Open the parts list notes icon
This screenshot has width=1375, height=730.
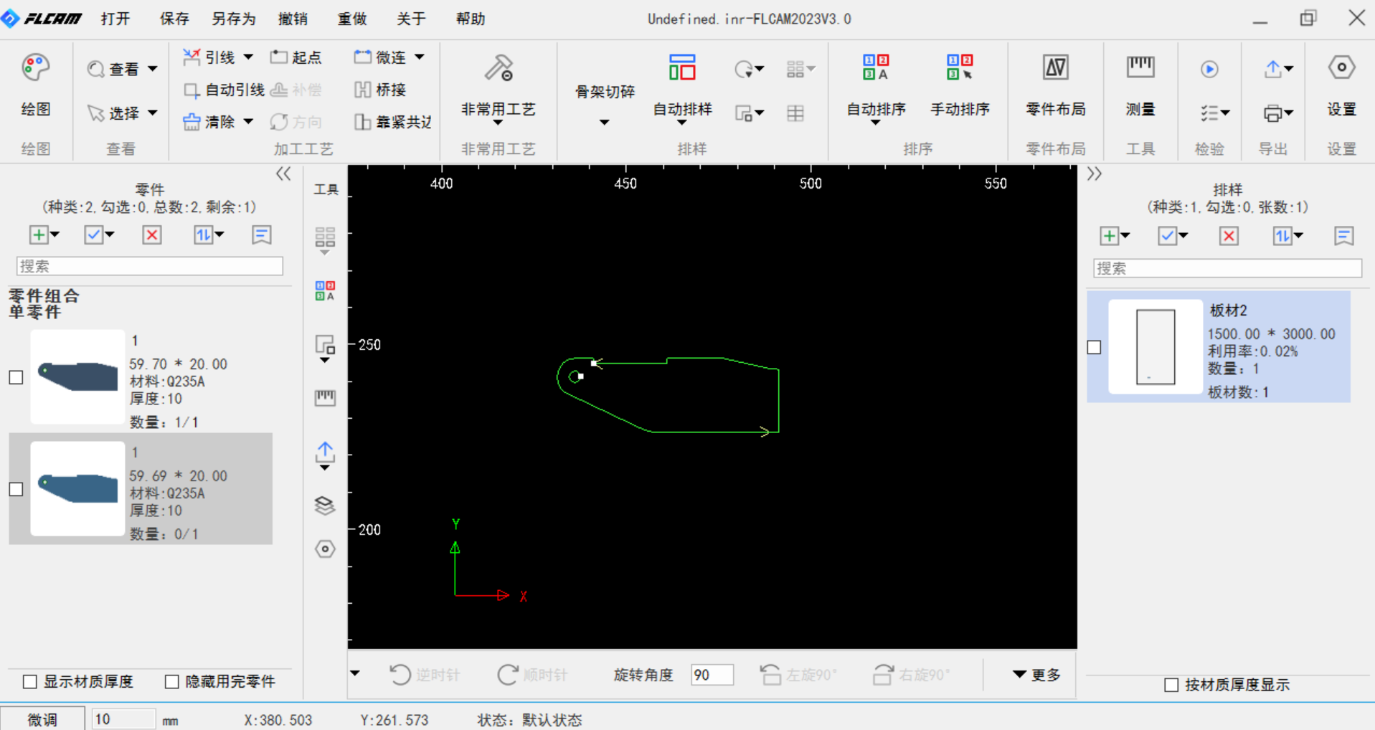pyautogui.click(x=262, y=235)
